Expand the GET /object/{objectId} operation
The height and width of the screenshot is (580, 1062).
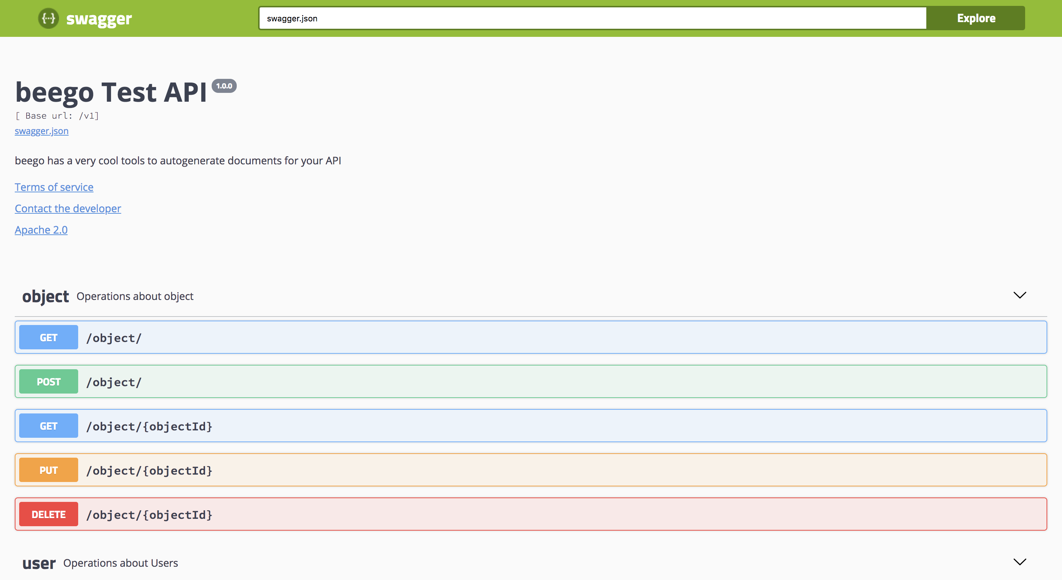click(531, 426)
